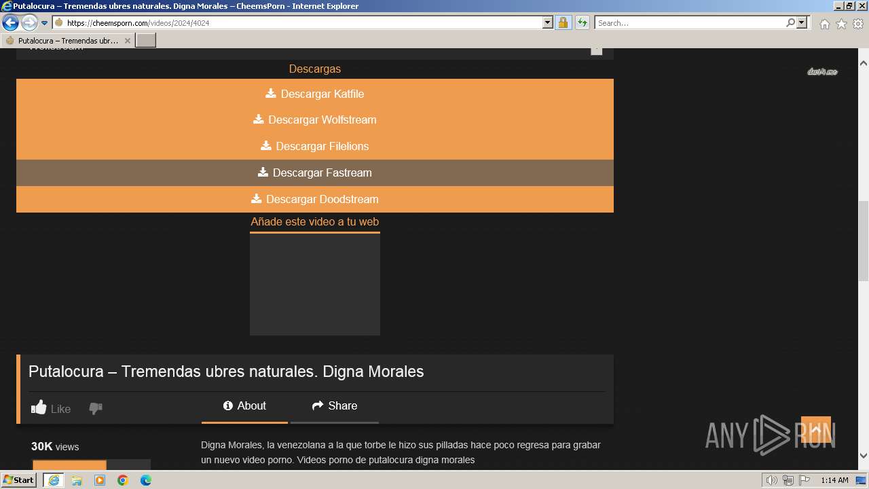The width and height of the screenshot is (869, 489).
Task: Click Internet Explorer in the taskbar
Action: (x=54, y=480)
